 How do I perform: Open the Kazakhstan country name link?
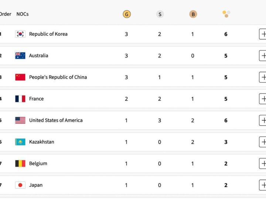coord(41,142)
